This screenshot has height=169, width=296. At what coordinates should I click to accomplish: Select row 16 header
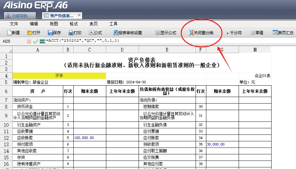(6, 164)
